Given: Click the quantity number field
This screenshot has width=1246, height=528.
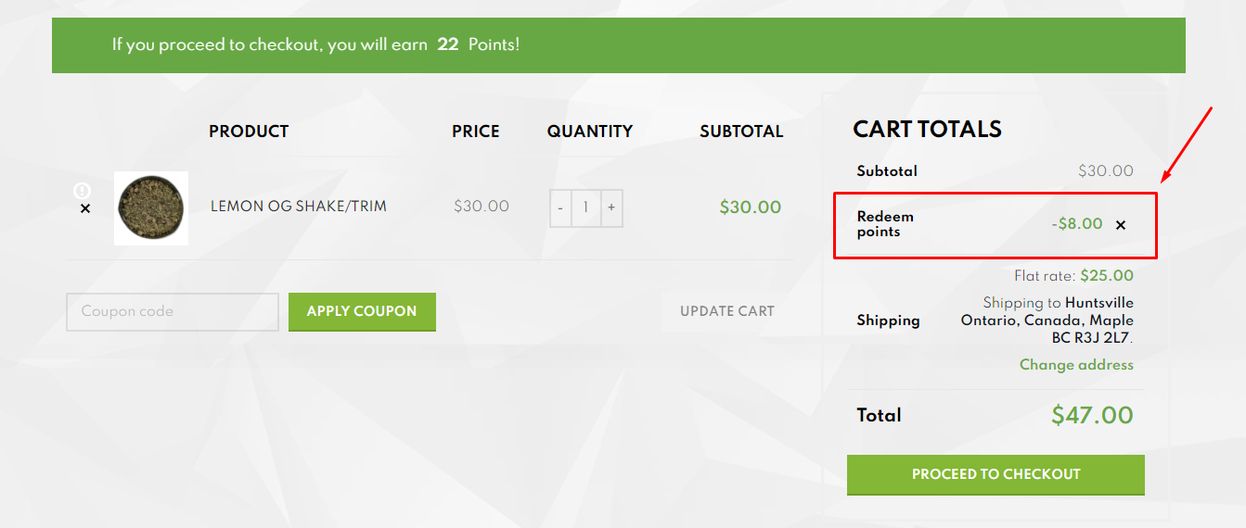Looking at the screenshot, I should [585, 207].
